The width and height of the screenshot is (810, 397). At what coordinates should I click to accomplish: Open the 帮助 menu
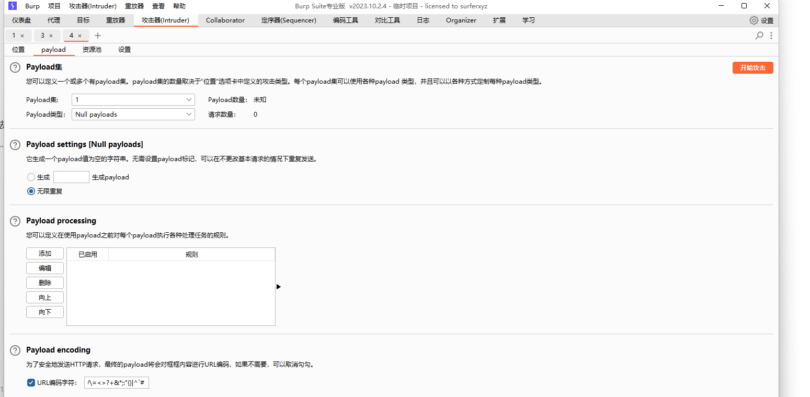179,6
